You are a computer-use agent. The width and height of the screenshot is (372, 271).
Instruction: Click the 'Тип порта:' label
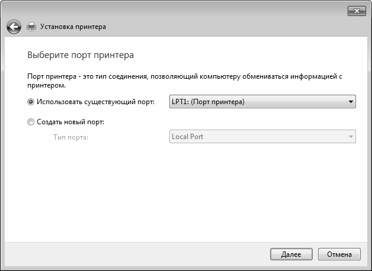coord(70,137)
